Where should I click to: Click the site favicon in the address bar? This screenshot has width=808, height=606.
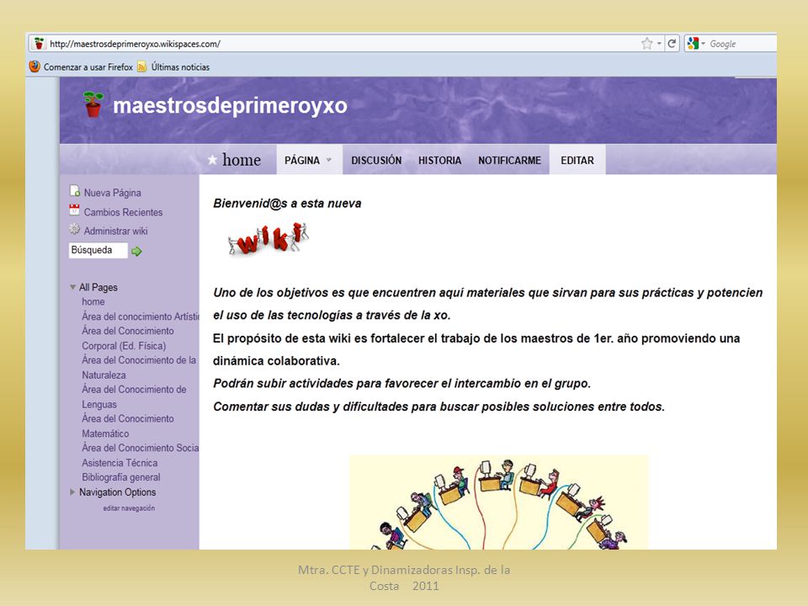[x=39, y=44]
